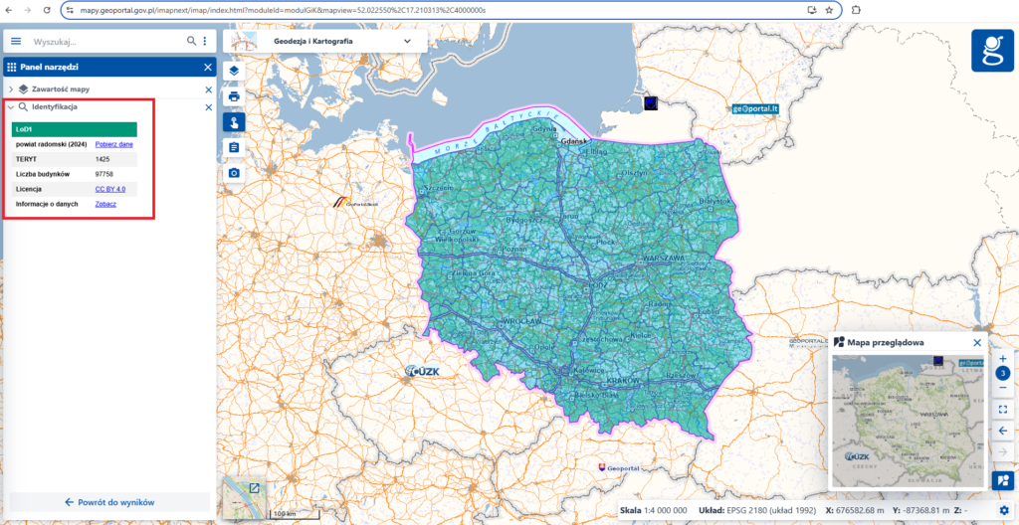This screenshot has height=525, width=1019.
Task: Go to previous map view arrow
Action: [1003, 431]
